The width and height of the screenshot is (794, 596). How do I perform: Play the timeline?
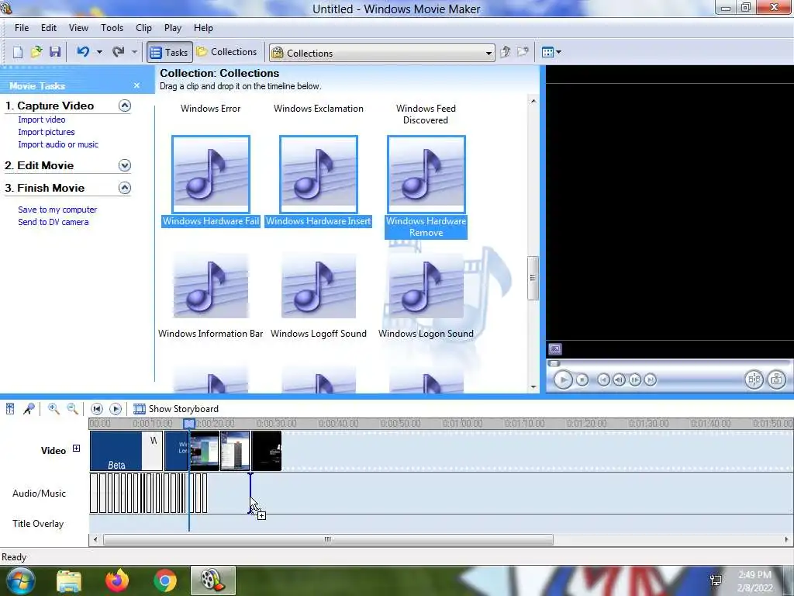116,408
